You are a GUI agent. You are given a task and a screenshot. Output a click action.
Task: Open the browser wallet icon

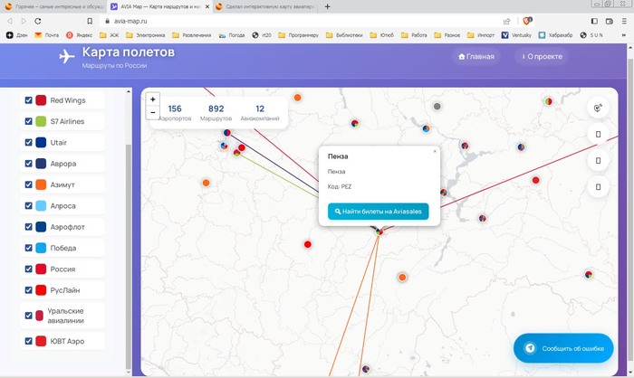[610, 21]
